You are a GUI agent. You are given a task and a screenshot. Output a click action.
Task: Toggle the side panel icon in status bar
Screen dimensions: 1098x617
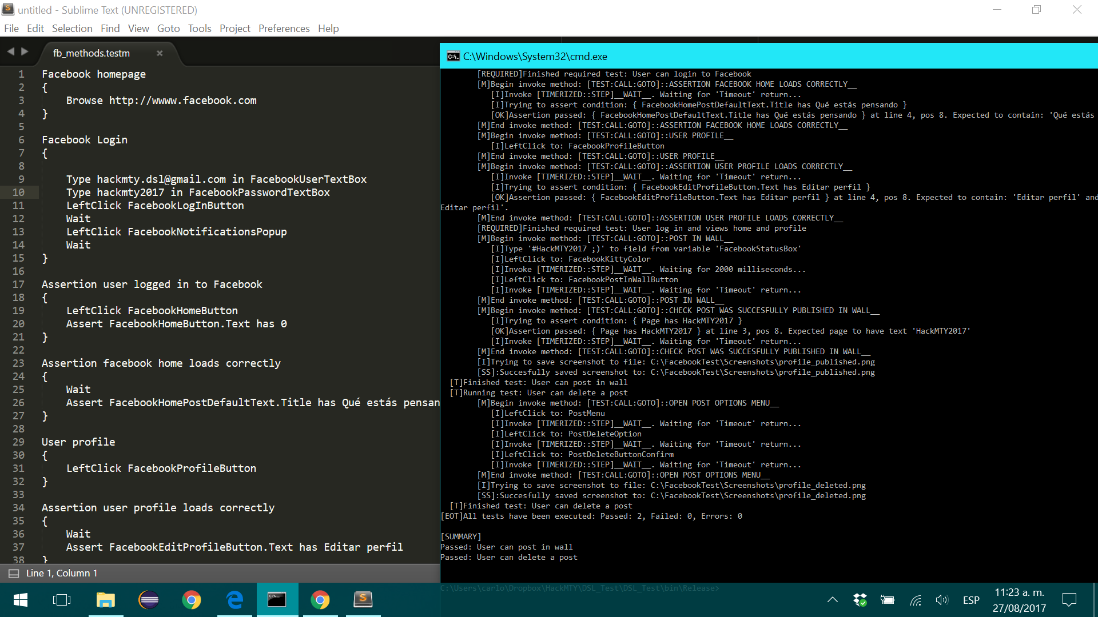14,573
